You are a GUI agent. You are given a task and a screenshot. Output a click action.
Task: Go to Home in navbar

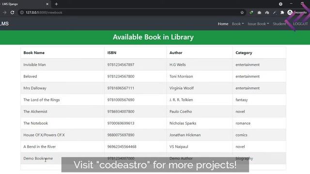click(223, 24)
